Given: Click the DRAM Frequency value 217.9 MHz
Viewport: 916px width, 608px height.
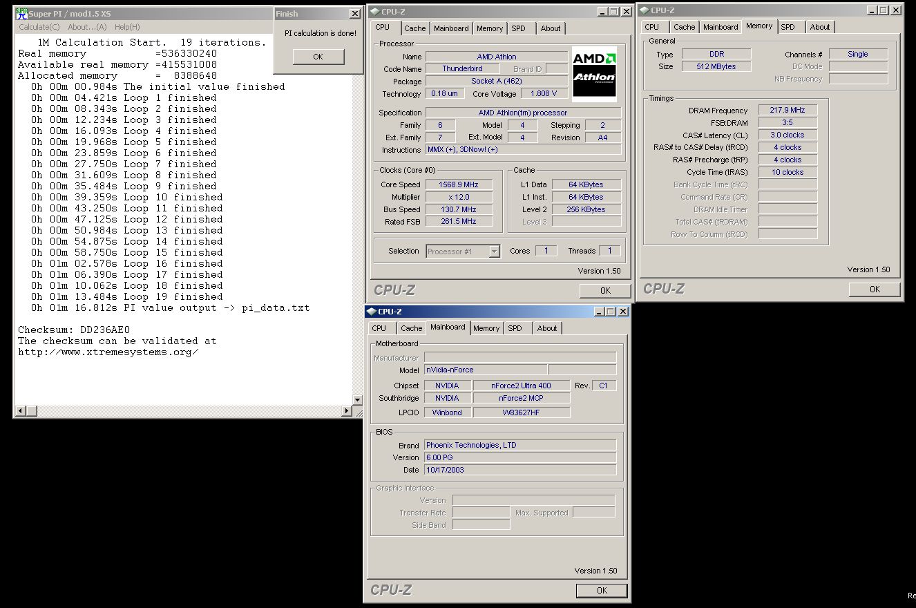Looking at the screenshot, I should [788, 111].
